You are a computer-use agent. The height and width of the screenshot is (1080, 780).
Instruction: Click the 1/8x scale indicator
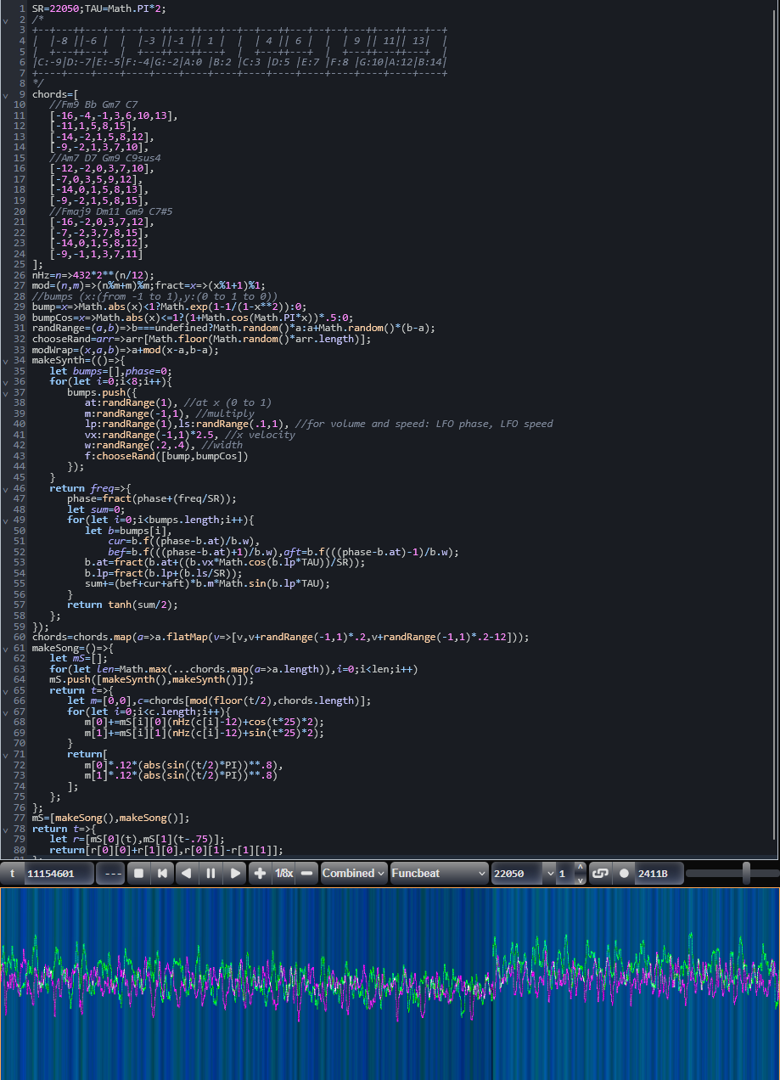click(x=283, y=873)
